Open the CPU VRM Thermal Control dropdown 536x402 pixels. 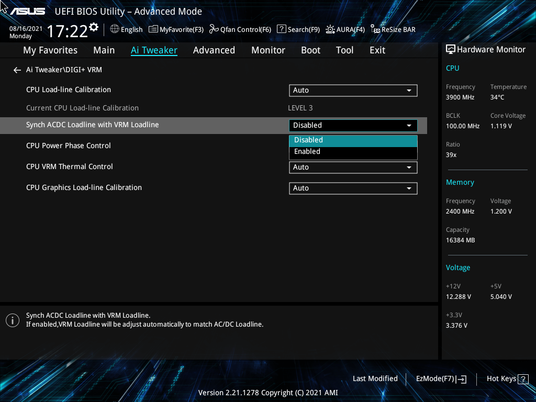[x=353, y=167]
